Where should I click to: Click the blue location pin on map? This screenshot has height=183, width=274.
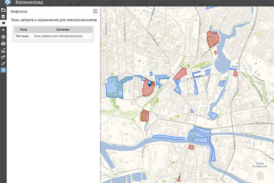coord(149,83)
